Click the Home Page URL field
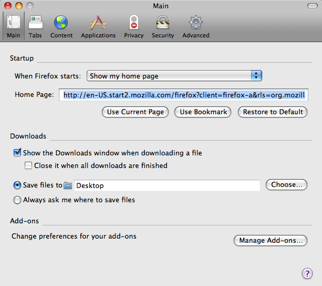The image size is (322, 286). coord(184,95)
